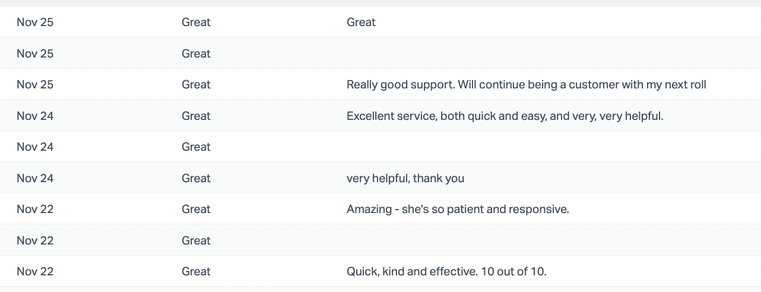
Task: Click the comment that reads only "Great"
Action: [x=361, y=23]
